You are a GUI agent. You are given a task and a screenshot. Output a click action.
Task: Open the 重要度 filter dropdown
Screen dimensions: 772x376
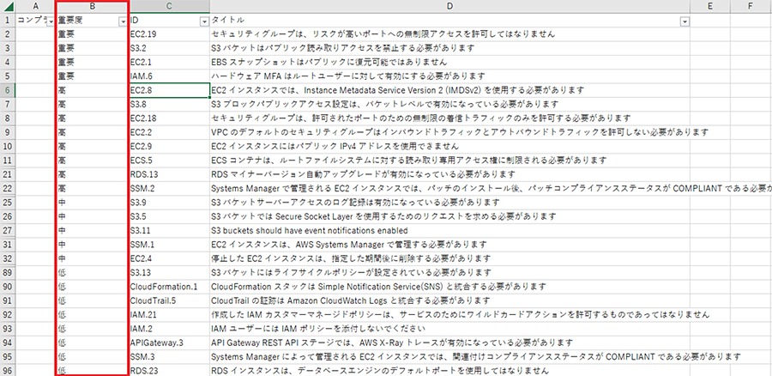click(123, 21)
